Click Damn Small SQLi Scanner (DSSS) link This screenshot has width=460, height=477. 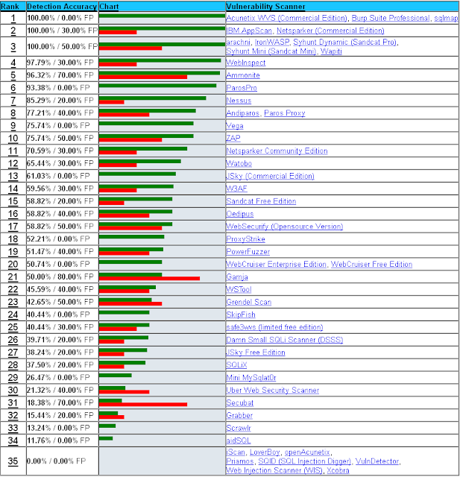285,340
